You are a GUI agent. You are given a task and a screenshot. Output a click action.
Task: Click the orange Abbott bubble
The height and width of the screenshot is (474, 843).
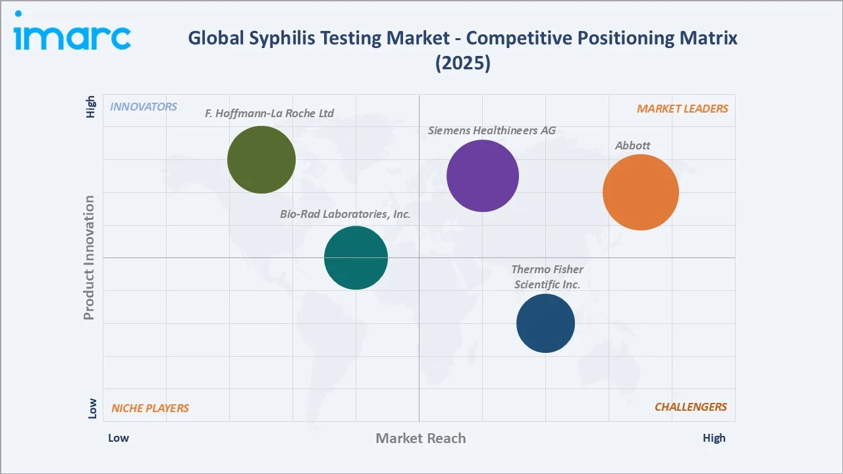[641, 192]
